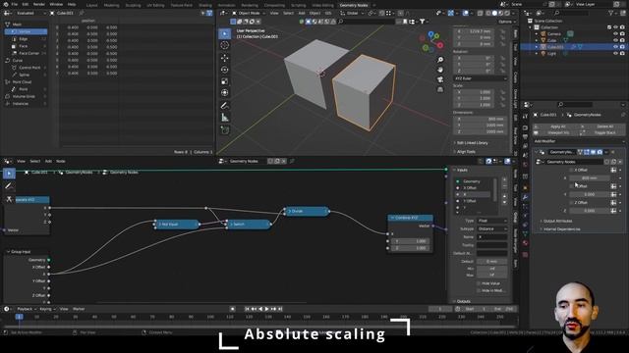Pick the Transform tool in viewport

coord(225,93)
